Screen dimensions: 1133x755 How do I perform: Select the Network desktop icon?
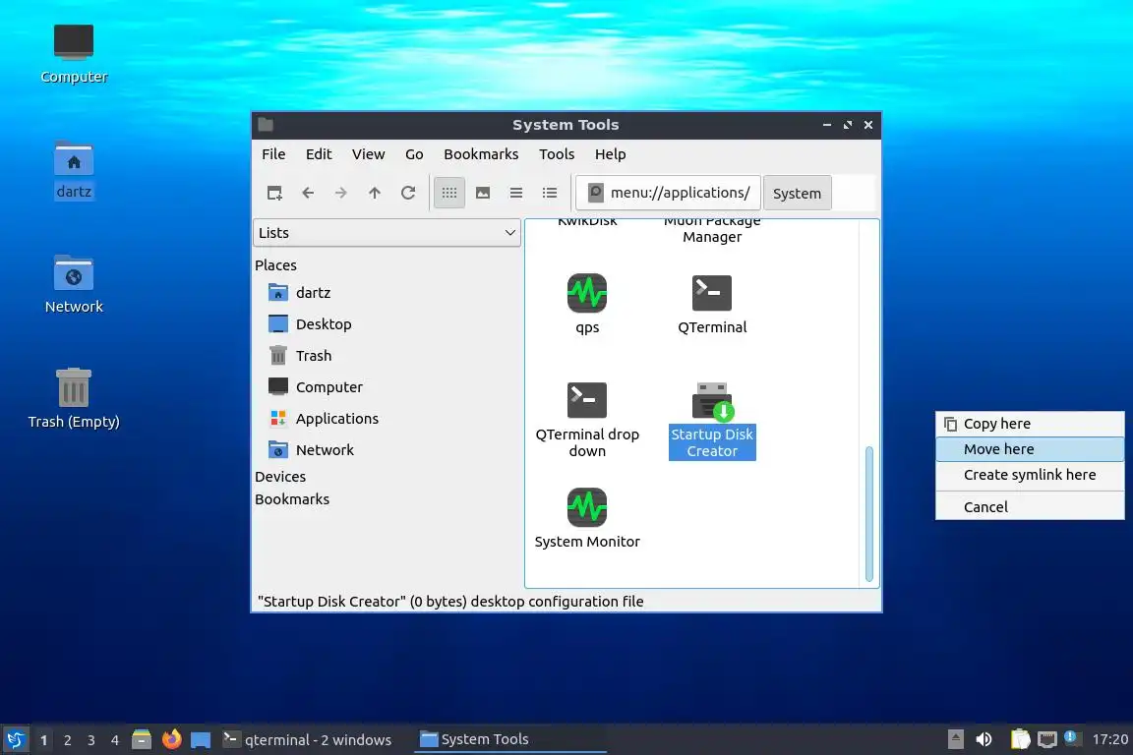tap(74, 273)
